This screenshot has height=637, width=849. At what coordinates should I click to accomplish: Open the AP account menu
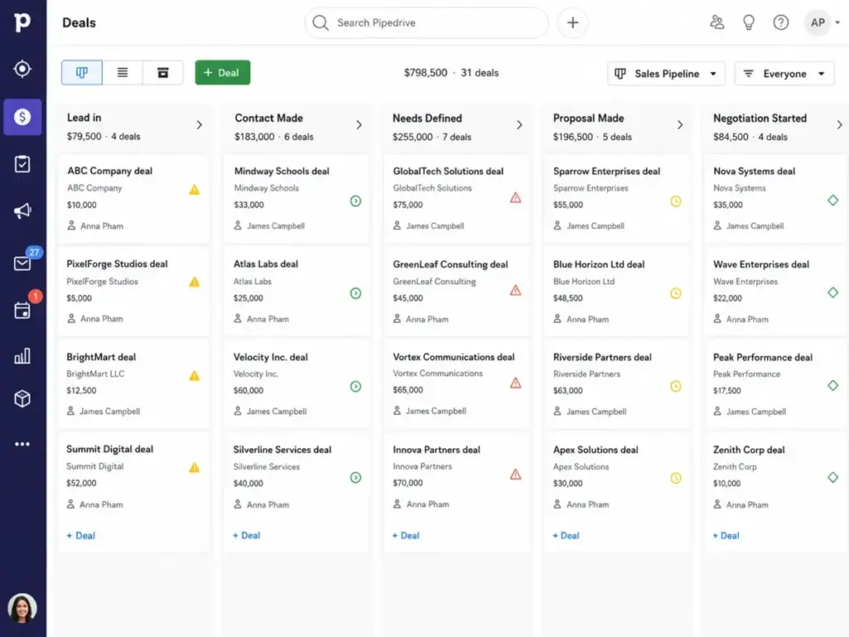point(822,22)
